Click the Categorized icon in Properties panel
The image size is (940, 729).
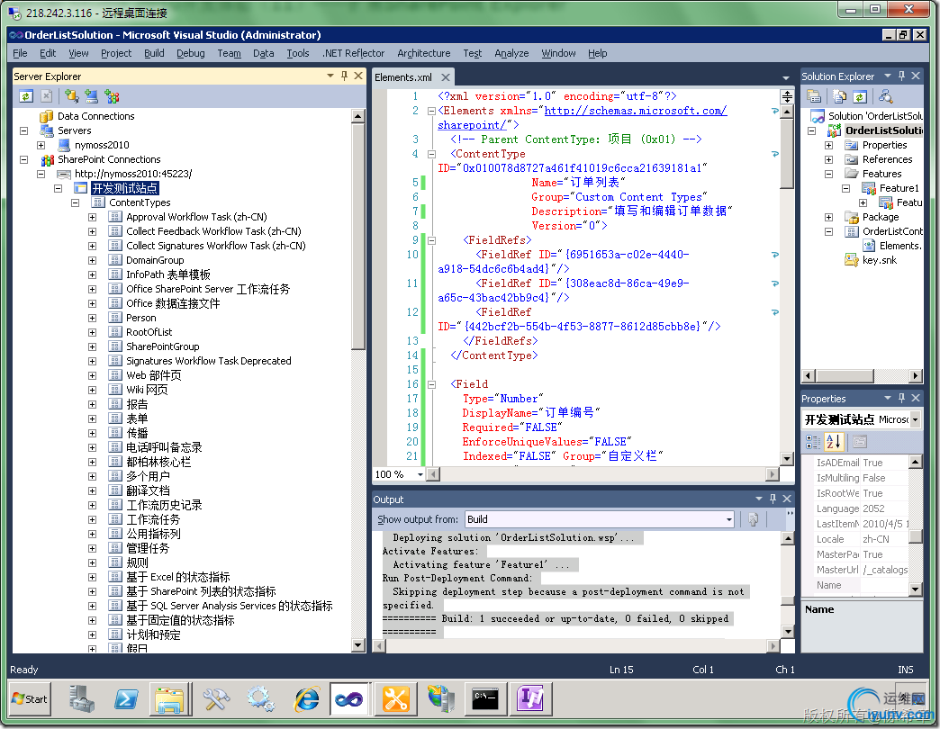point(813,442)
